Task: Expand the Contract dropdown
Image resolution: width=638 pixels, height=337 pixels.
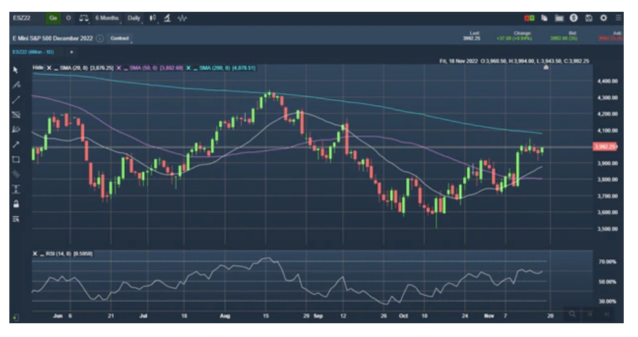Action: pos(120,38)
